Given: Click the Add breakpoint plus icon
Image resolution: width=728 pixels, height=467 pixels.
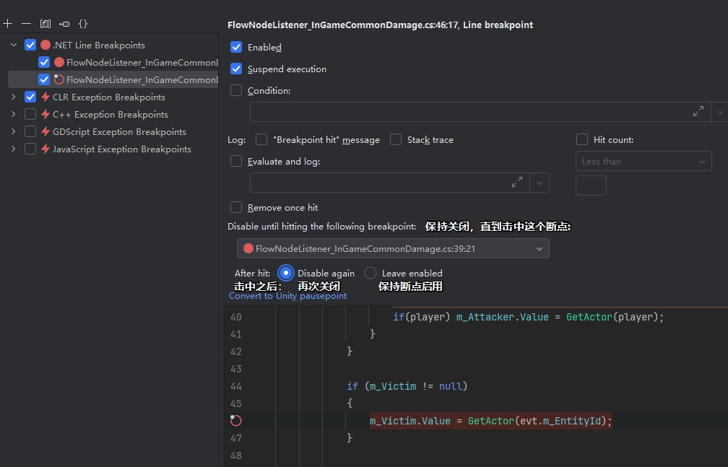Looking at the screenshot, I should click(x=8, y=24).
